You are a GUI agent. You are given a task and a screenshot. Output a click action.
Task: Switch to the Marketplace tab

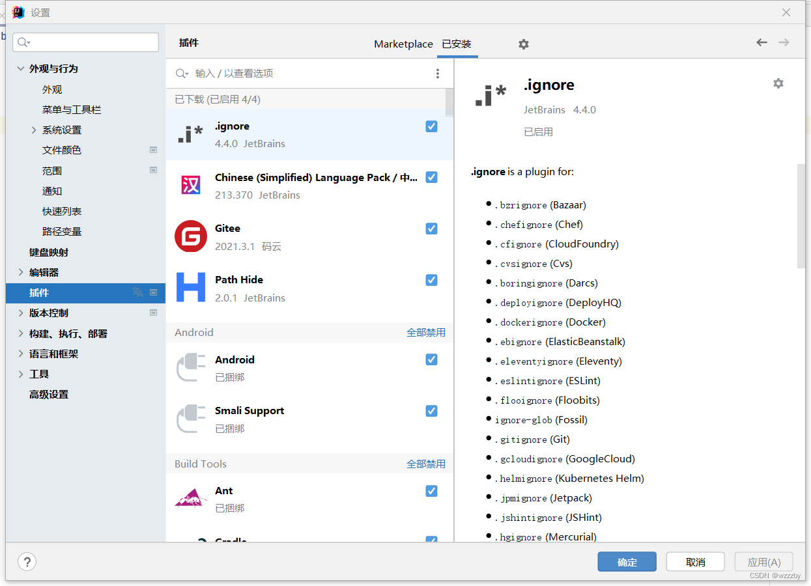(x=403, y=44)
